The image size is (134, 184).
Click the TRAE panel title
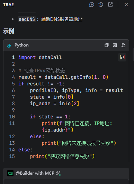[x=8, y=5]
